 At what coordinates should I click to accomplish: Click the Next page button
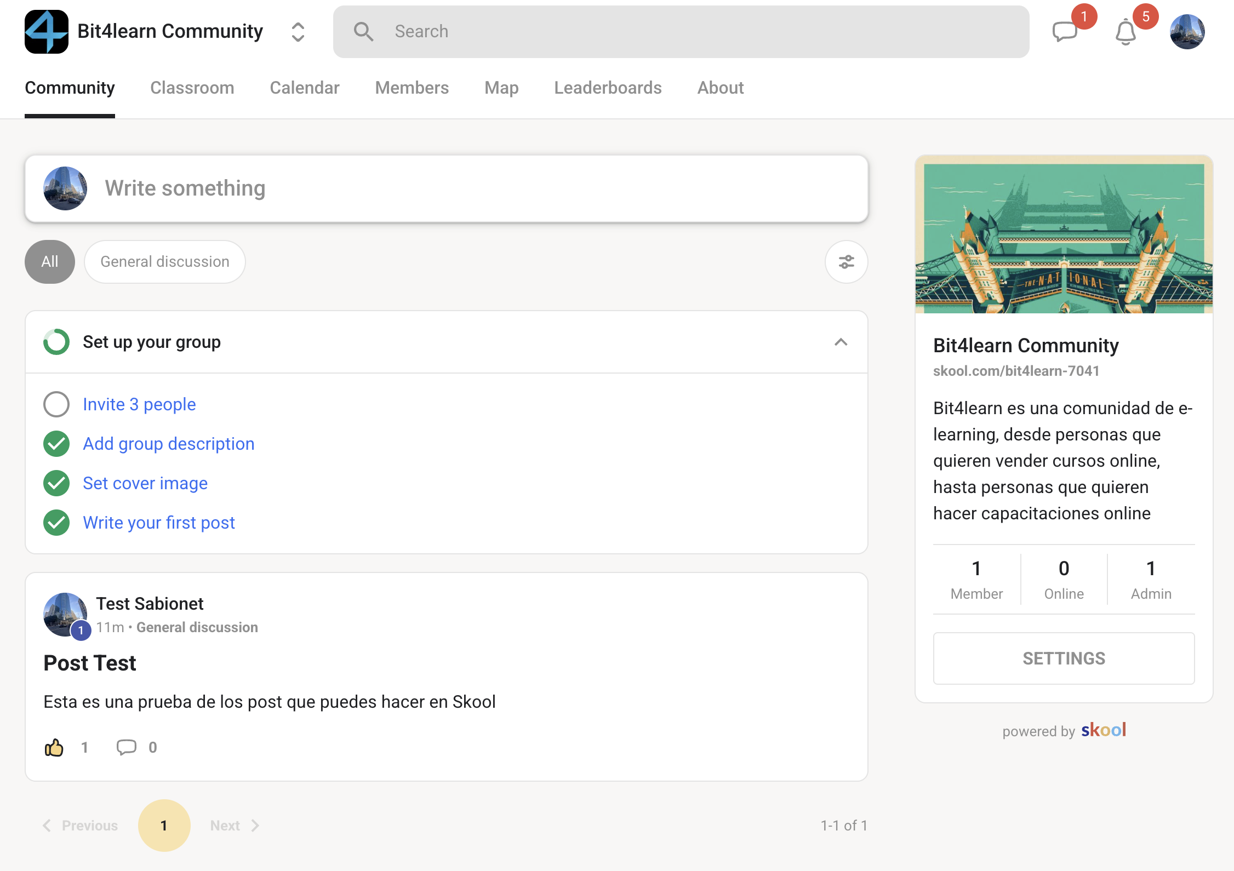[235, 826]
